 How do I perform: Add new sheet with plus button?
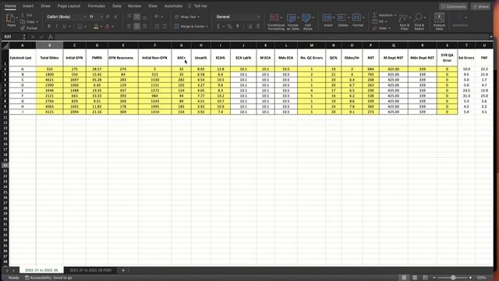click(x=123, y=271)
